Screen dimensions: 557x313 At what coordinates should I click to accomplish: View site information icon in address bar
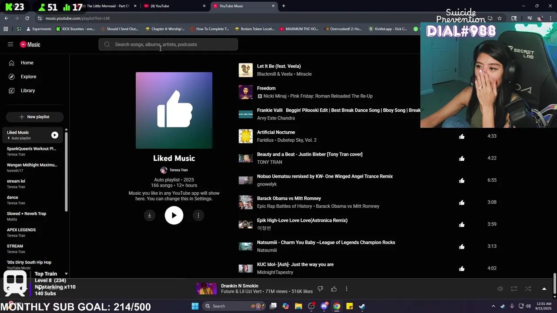pyautogui.click(x=40, y=18)
